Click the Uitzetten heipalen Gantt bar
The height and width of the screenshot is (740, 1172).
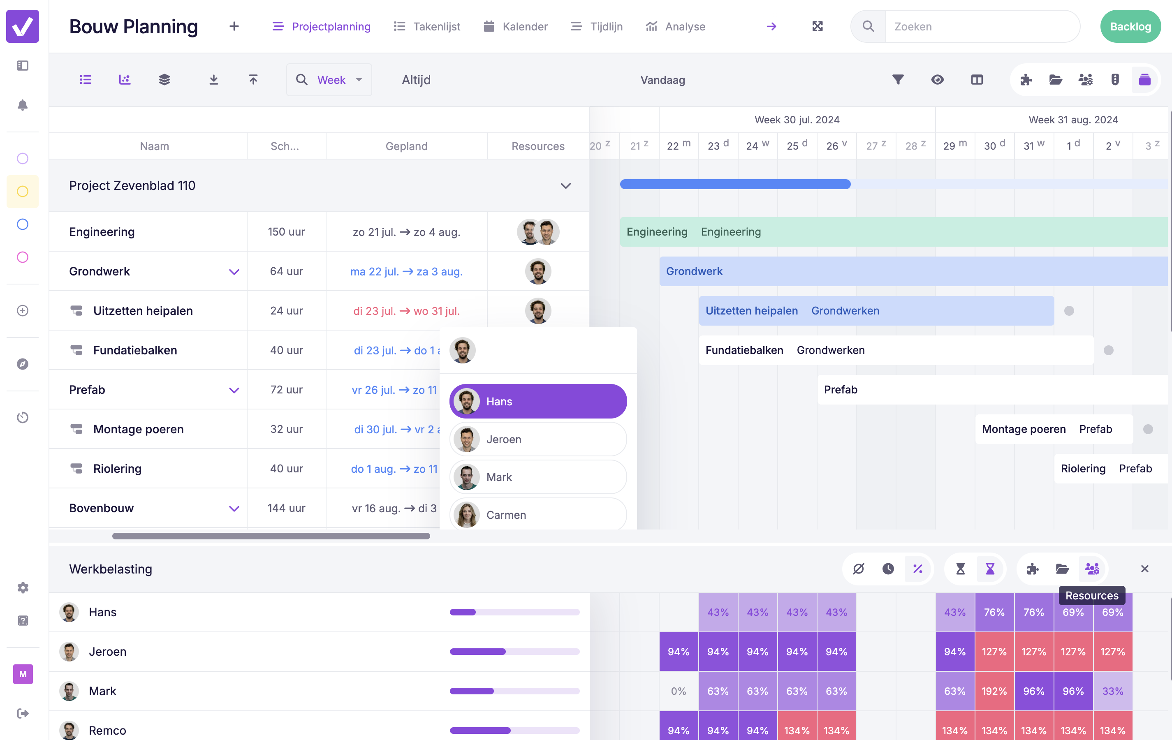tap(876, 310)
